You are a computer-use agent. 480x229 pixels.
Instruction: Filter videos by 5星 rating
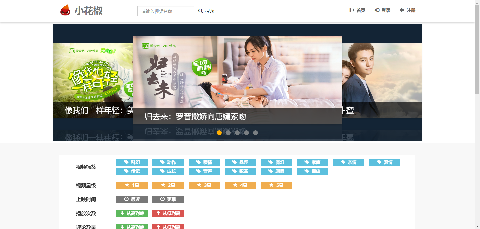click(x=276, y=185)
